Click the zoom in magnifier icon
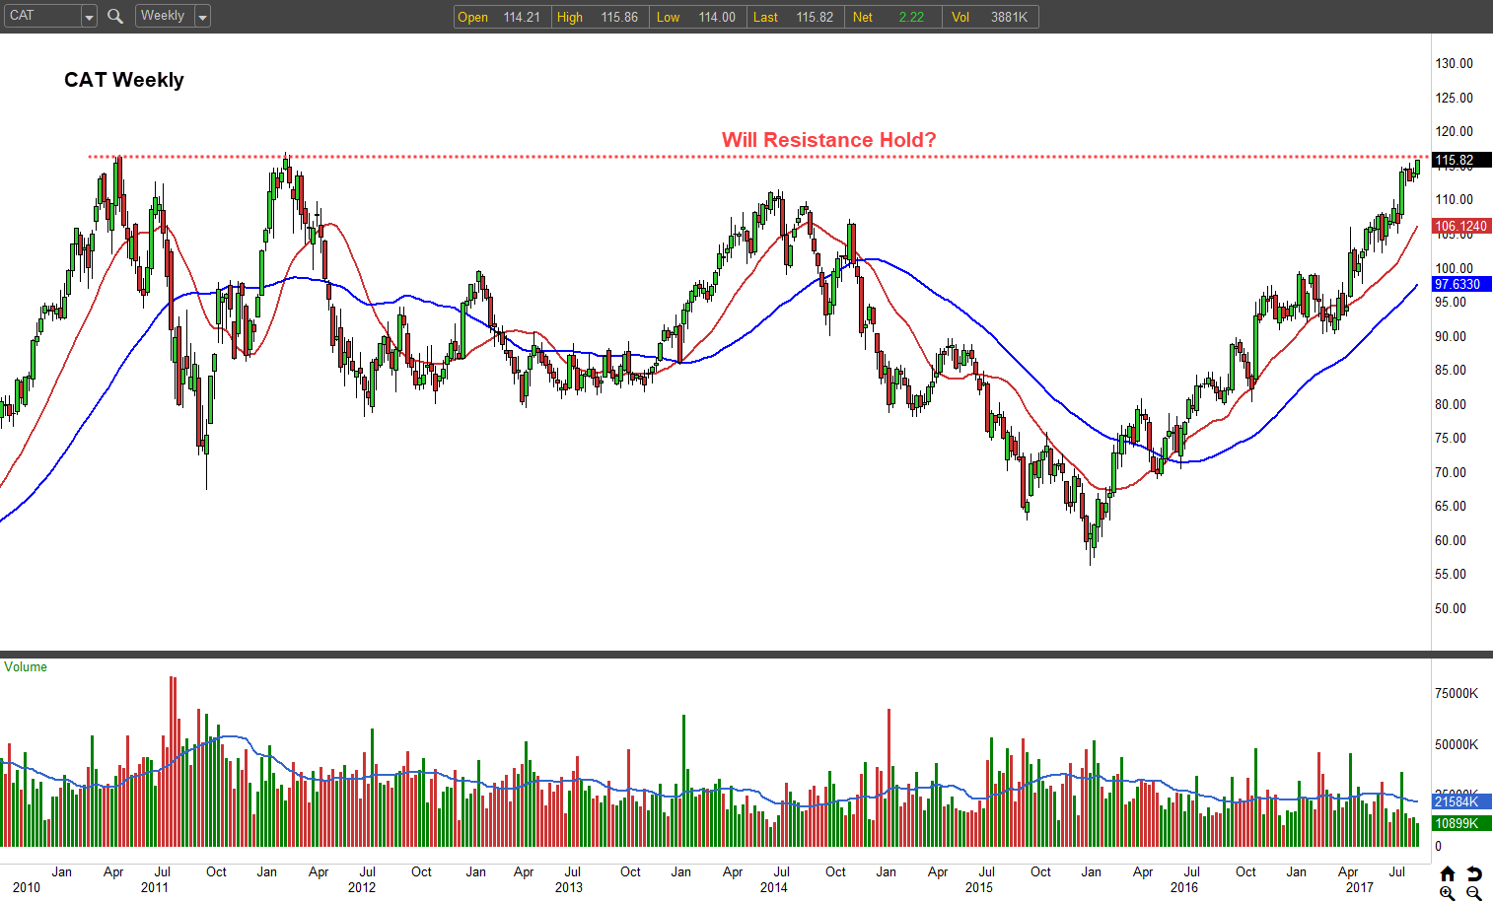1493x903 pixels. (x=1448, y=893)
